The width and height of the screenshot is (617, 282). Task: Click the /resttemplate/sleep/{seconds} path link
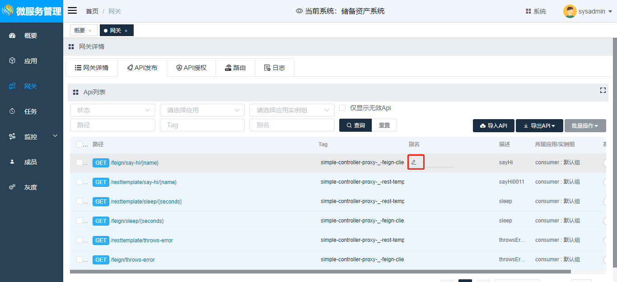click(x=146, y=202)
